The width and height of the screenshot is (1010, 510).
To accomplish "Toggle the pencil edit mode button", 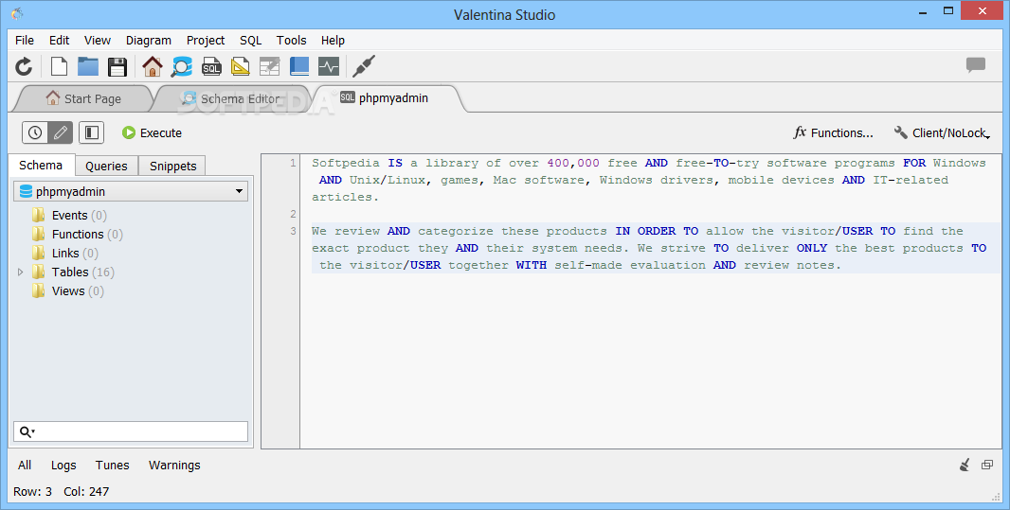I will [60, 132].
